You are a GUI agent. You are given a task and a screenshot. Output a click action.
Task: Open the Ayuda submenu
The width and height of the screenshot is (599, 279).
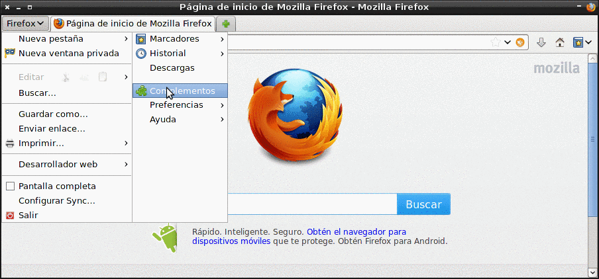coord(180,119)
